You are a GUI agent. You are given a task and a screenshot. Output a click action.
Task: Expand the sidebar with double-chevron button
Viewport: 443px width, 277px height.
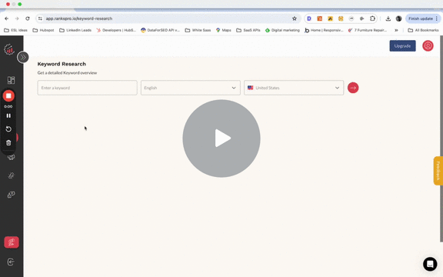coord(23,58)
